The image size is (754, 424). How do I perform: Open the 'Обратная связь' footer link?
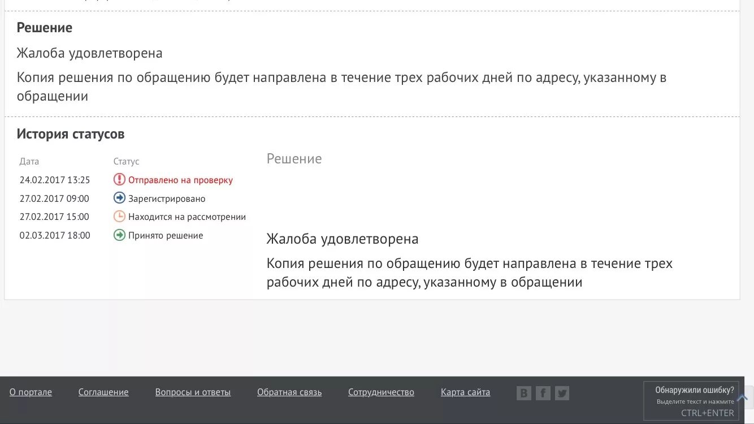[x=289, y=392]
